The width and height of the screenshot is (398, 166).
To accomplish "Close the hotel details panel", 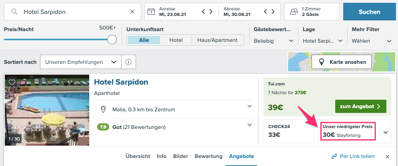I will coord(387,156).
